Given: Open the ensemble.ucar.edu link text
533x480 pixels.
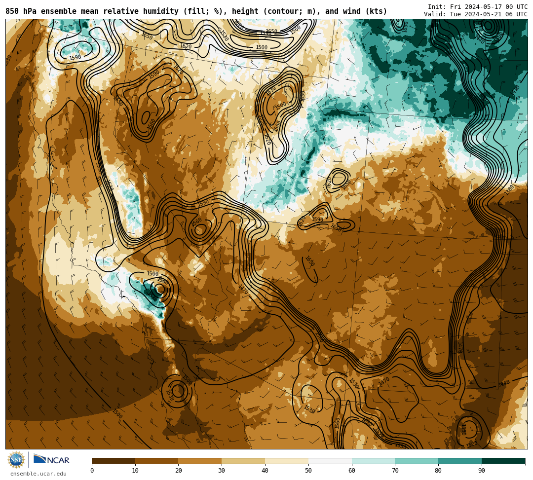Looking at the screenshot, I should 38,474.
